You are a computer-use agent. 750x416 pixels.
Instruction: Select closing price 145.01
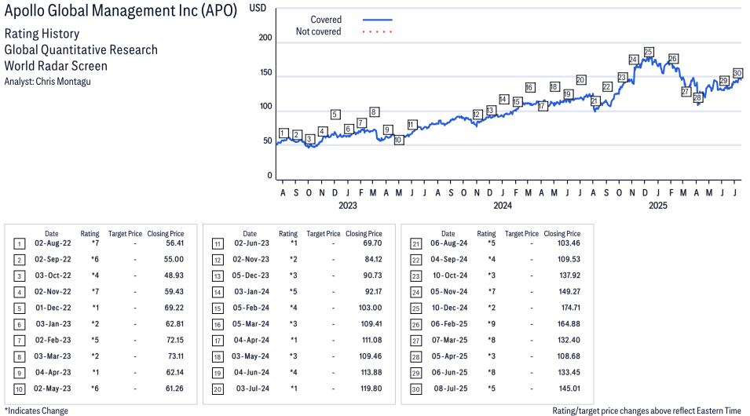[x=569, y=389]
